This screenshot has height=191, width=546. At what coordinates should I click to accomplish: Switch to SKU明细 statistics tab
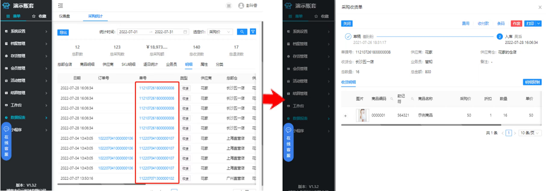[x=128, y=64]
